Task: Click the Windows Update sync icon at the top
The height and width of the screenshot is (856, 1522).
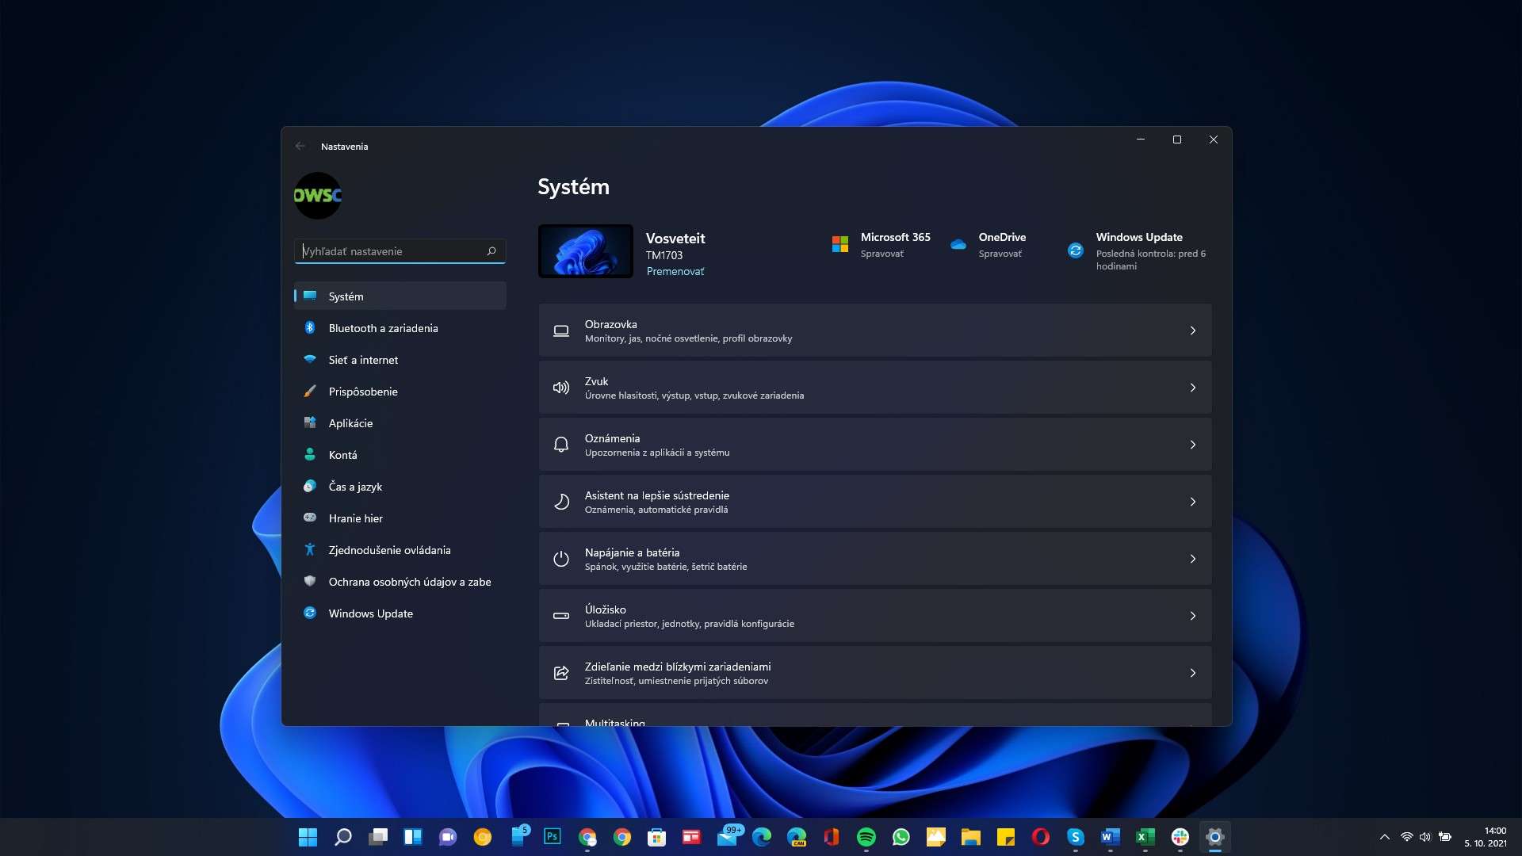Action: [1076, 250]
